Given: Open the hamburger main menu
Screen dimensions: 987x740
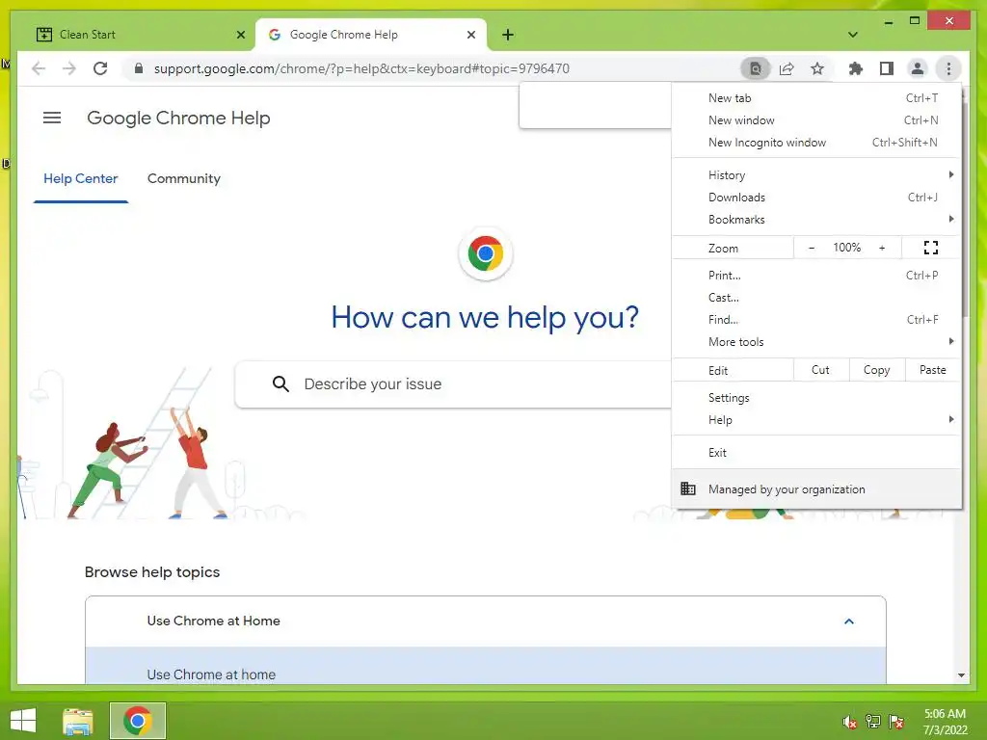Looking at the screenshot, I should 52,118.
